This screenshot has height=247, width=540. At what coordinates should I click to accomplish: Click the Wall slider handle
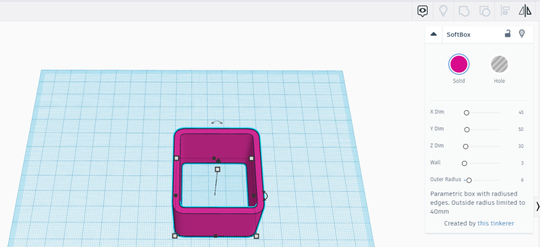point(464,163)
